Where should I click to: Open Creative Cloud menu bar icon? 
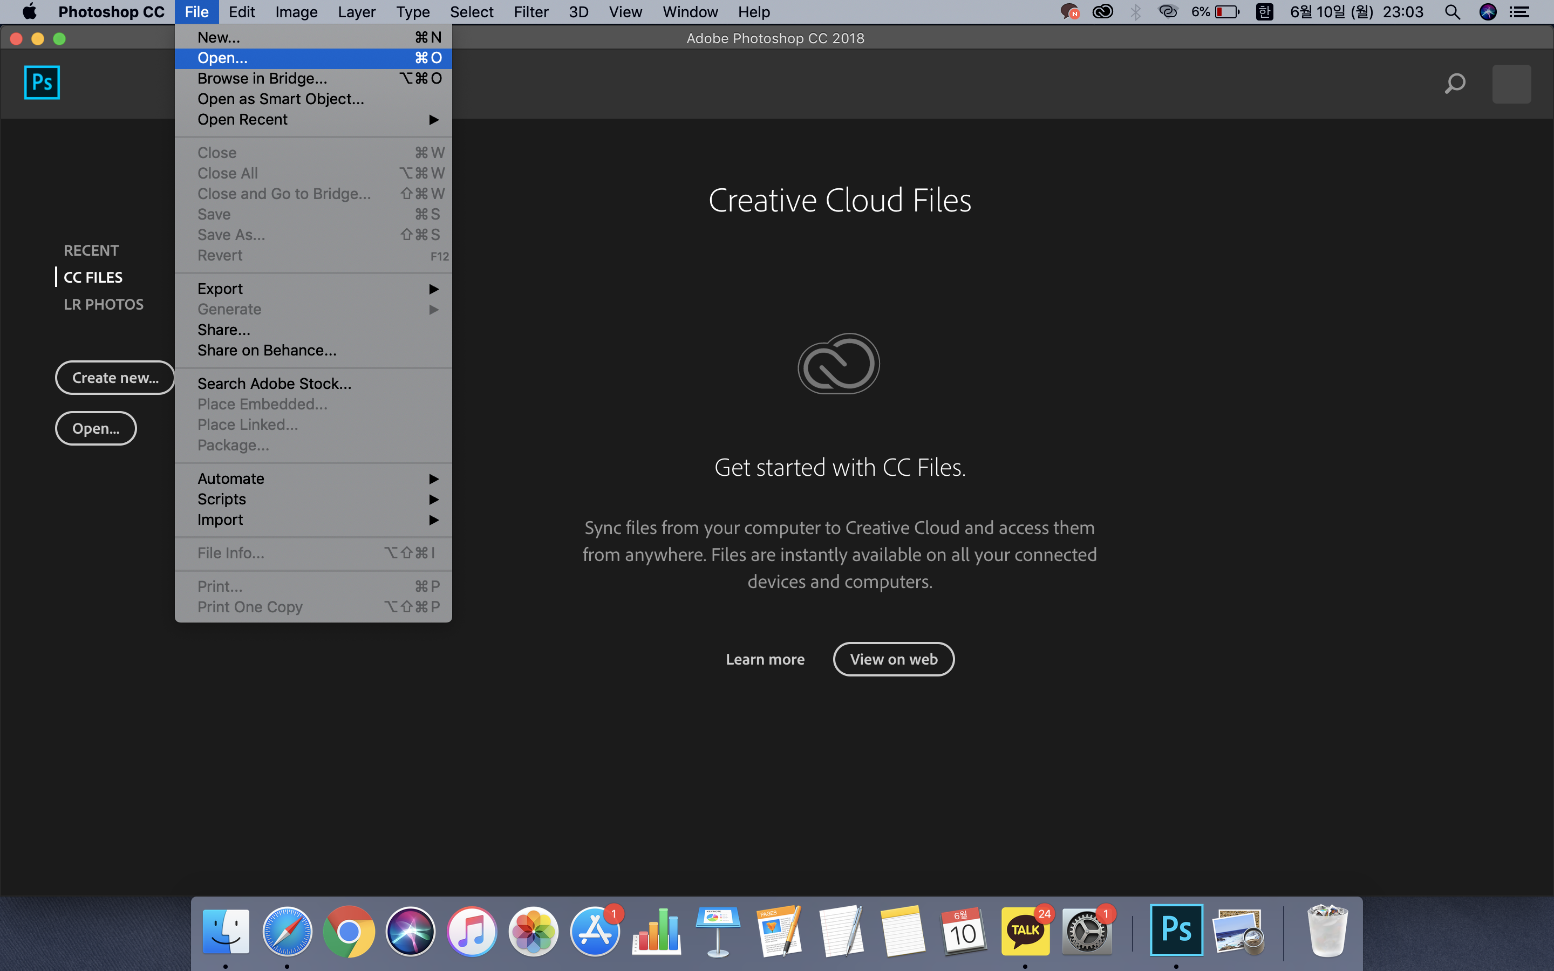(x=1102, y=11)
